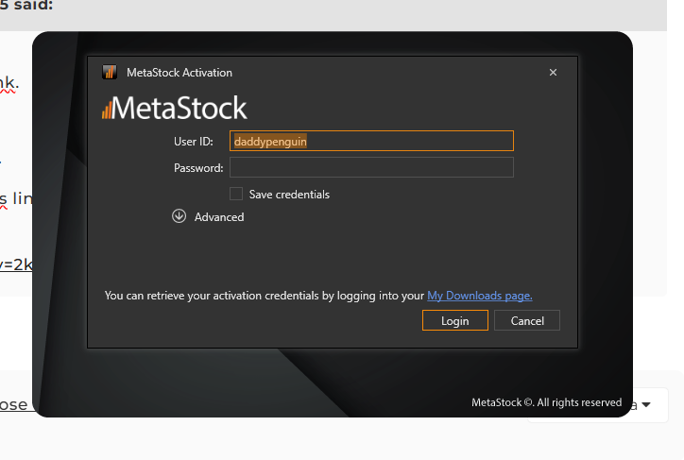Click the underlined 'v=2k' link in the background

point(16,264)
